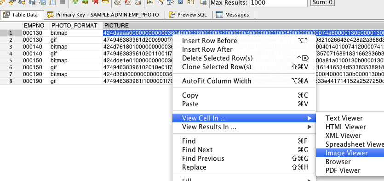Viewport: 384px width, 181px height.
Task: Click the floppy disk save icon in toolbar
Action: [42, 2]
